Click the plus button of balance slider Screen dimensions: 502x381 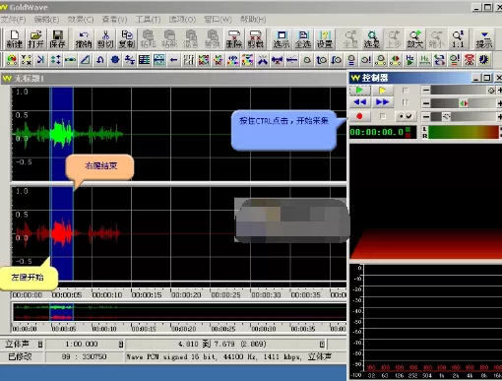tap(499, 103)
